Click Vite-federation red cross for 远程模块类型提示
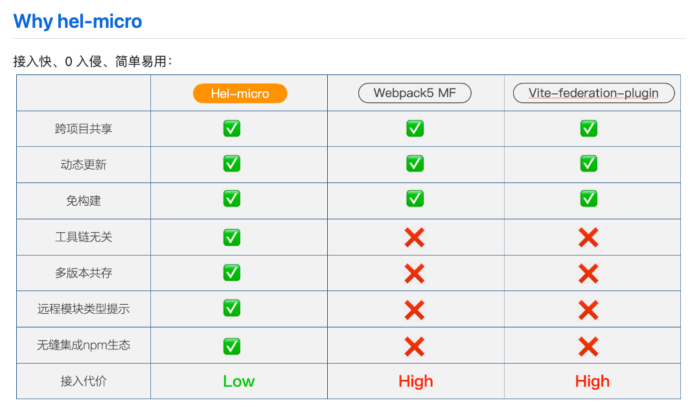This screenshot has height=407, width=690. [588, 311]
